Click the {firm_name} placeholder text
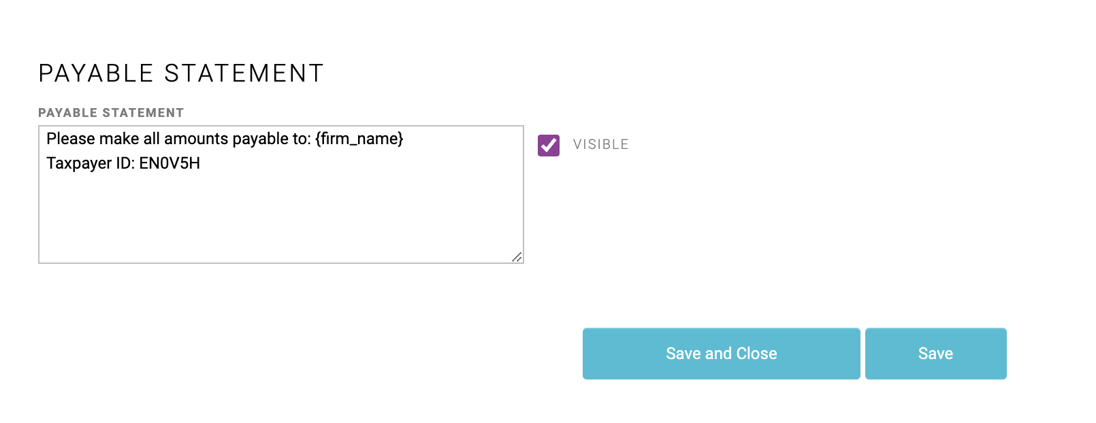Screen dimensions: 1096x423 tap(361, 139)
